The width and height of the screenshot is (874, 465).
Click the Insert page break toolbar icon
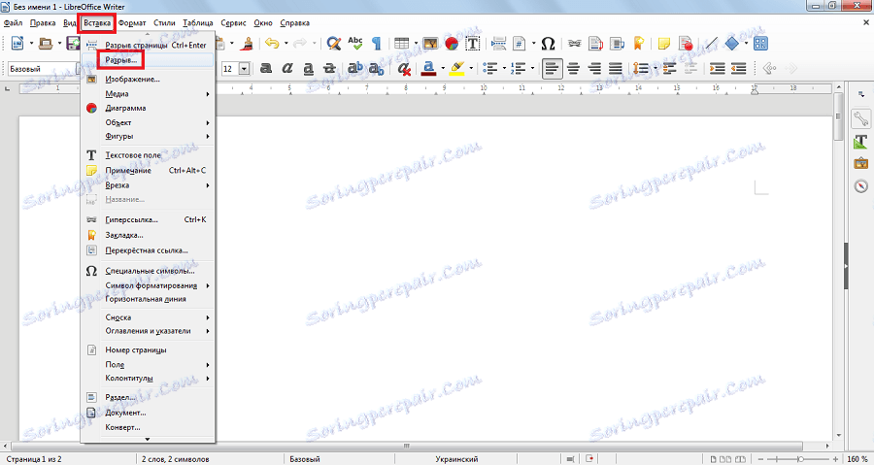499,44
